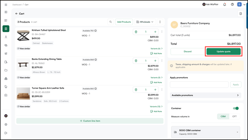
Task: Open the hamburger menu in sidebar
Action: [x=6, y=5]
